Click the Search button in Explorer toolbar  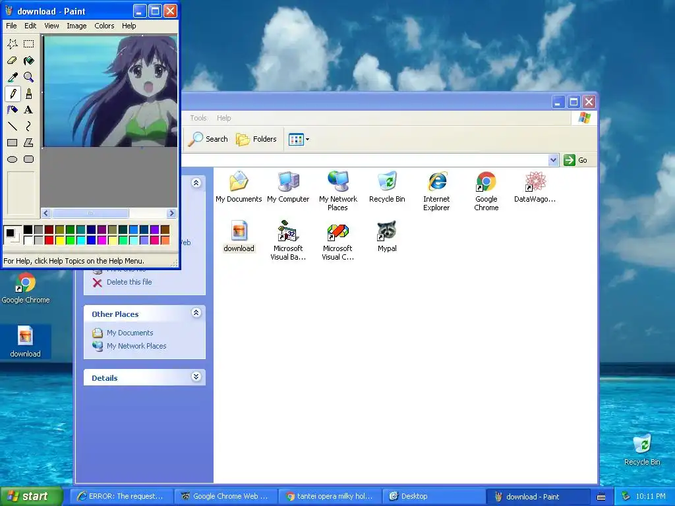(x=209, y=139)
